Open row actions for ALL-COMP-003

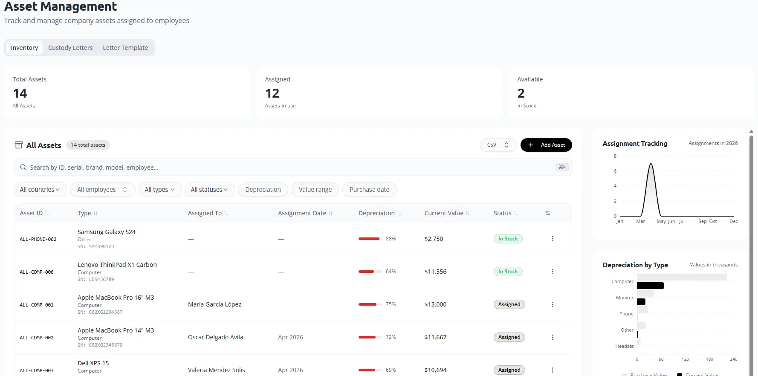[x=553, y=370]
